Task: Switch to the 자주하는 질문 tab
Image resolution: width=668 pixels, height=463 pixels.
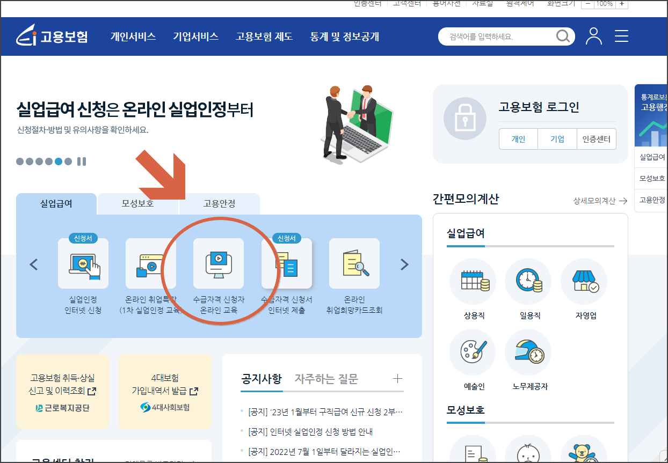Action: coord(326,379)
